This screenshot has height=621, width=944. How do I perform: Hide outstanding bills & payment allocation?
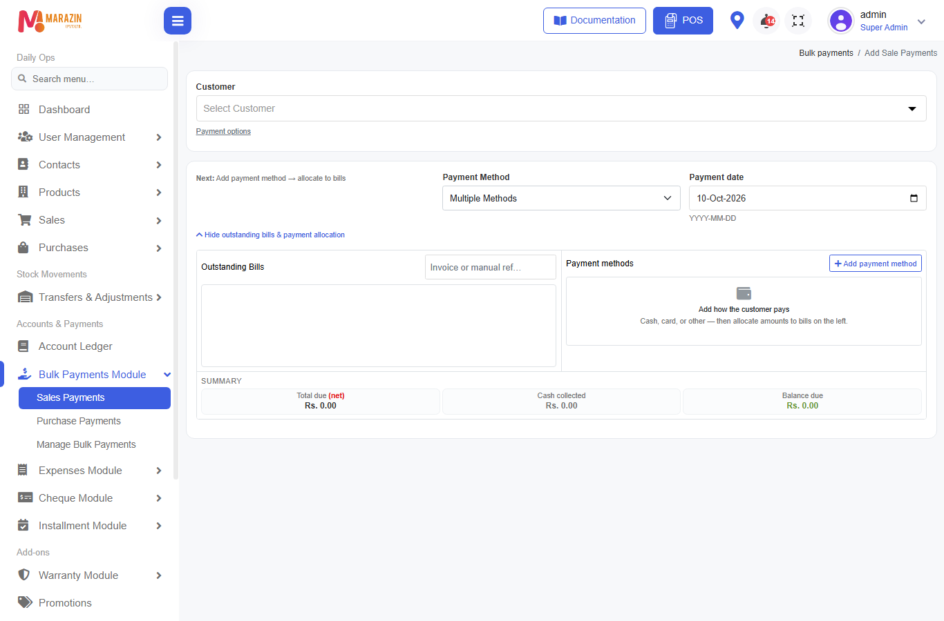click(x=270, y=235)
